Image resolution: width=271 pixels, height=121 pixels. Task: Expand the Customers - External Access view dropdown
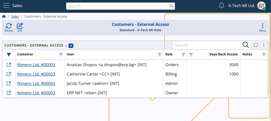click(66, 46)
